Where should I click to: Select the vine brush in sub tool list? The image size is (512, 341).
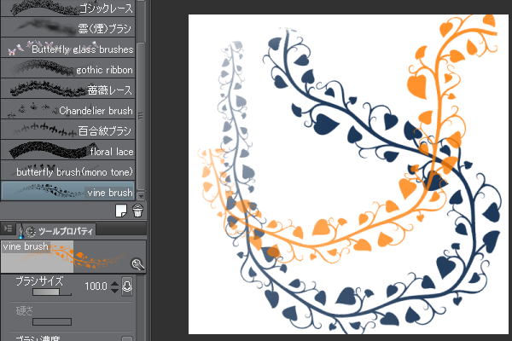pyautogui.click(x=68, y=191)
